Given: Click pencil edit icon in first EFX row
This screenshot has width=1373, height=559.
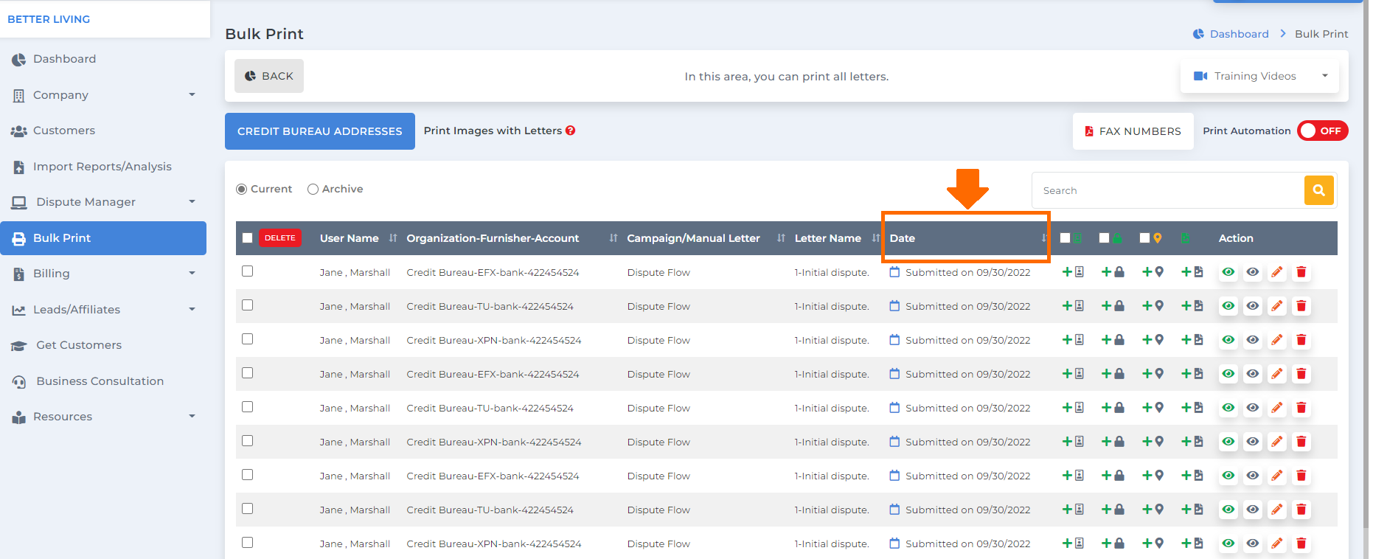Looking at the screenshot, I should tap(1277, 272).
